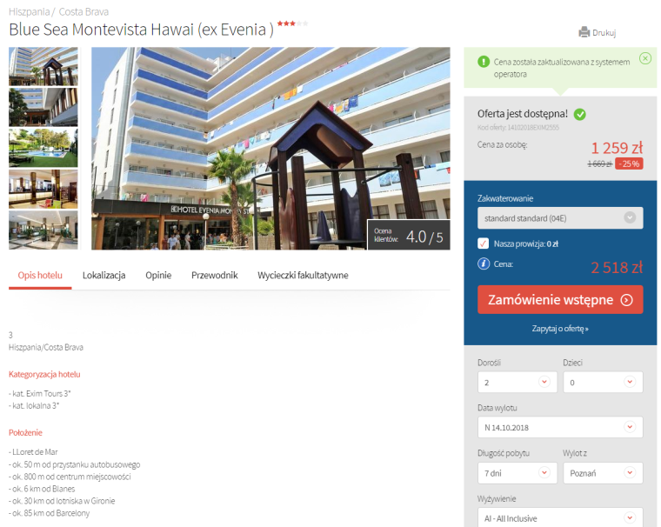
Task: Click the -25% discount badge
Action: (x=629, y=163)
